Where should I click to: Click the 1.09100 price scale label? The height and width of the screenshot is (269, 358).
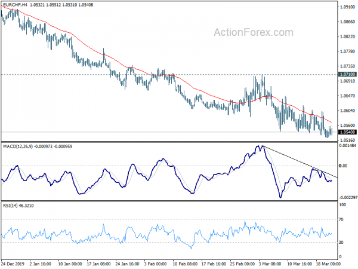pos(347,7)
